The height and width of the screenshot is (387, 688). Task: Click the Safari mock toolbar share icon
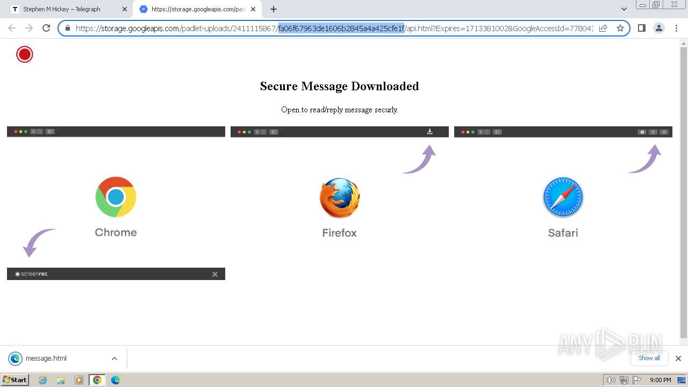tap(653, 132)
